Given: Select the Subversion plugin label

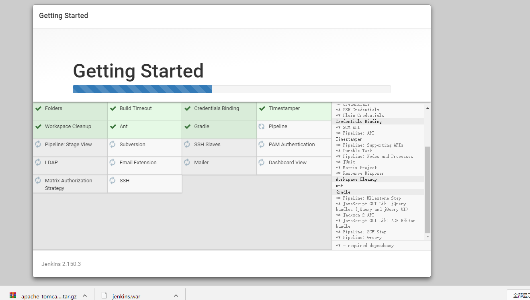Looking at the screenshot, I should 133,145.
